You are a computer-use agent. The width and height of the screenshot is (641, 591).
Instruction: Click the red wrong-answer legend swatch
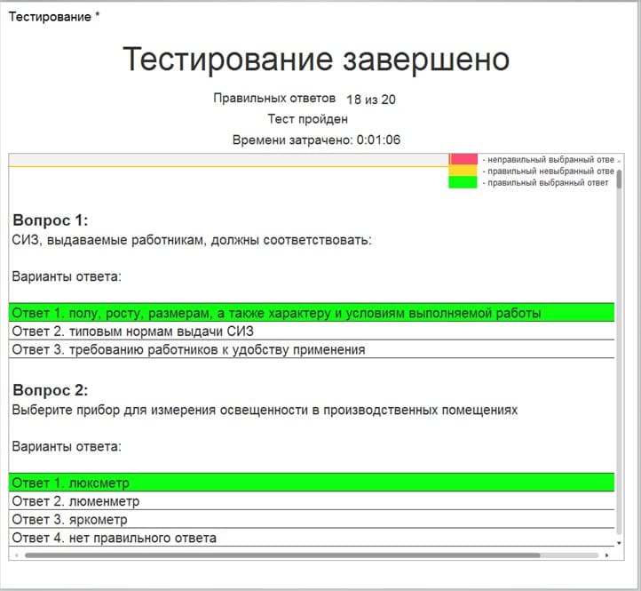(x=463, y=159)
